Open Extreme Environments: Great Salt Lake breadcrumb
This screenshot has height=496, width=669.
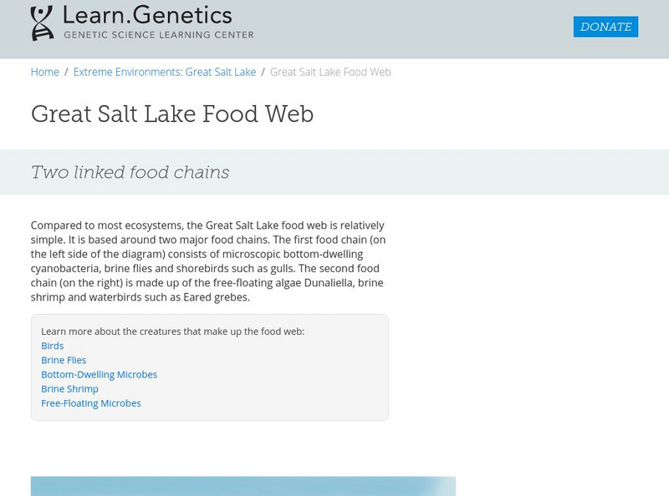[165, 72]
